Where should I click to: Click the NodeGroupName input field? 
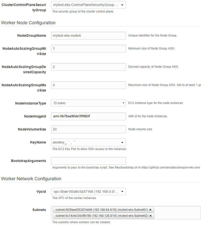tap(88, 36)
